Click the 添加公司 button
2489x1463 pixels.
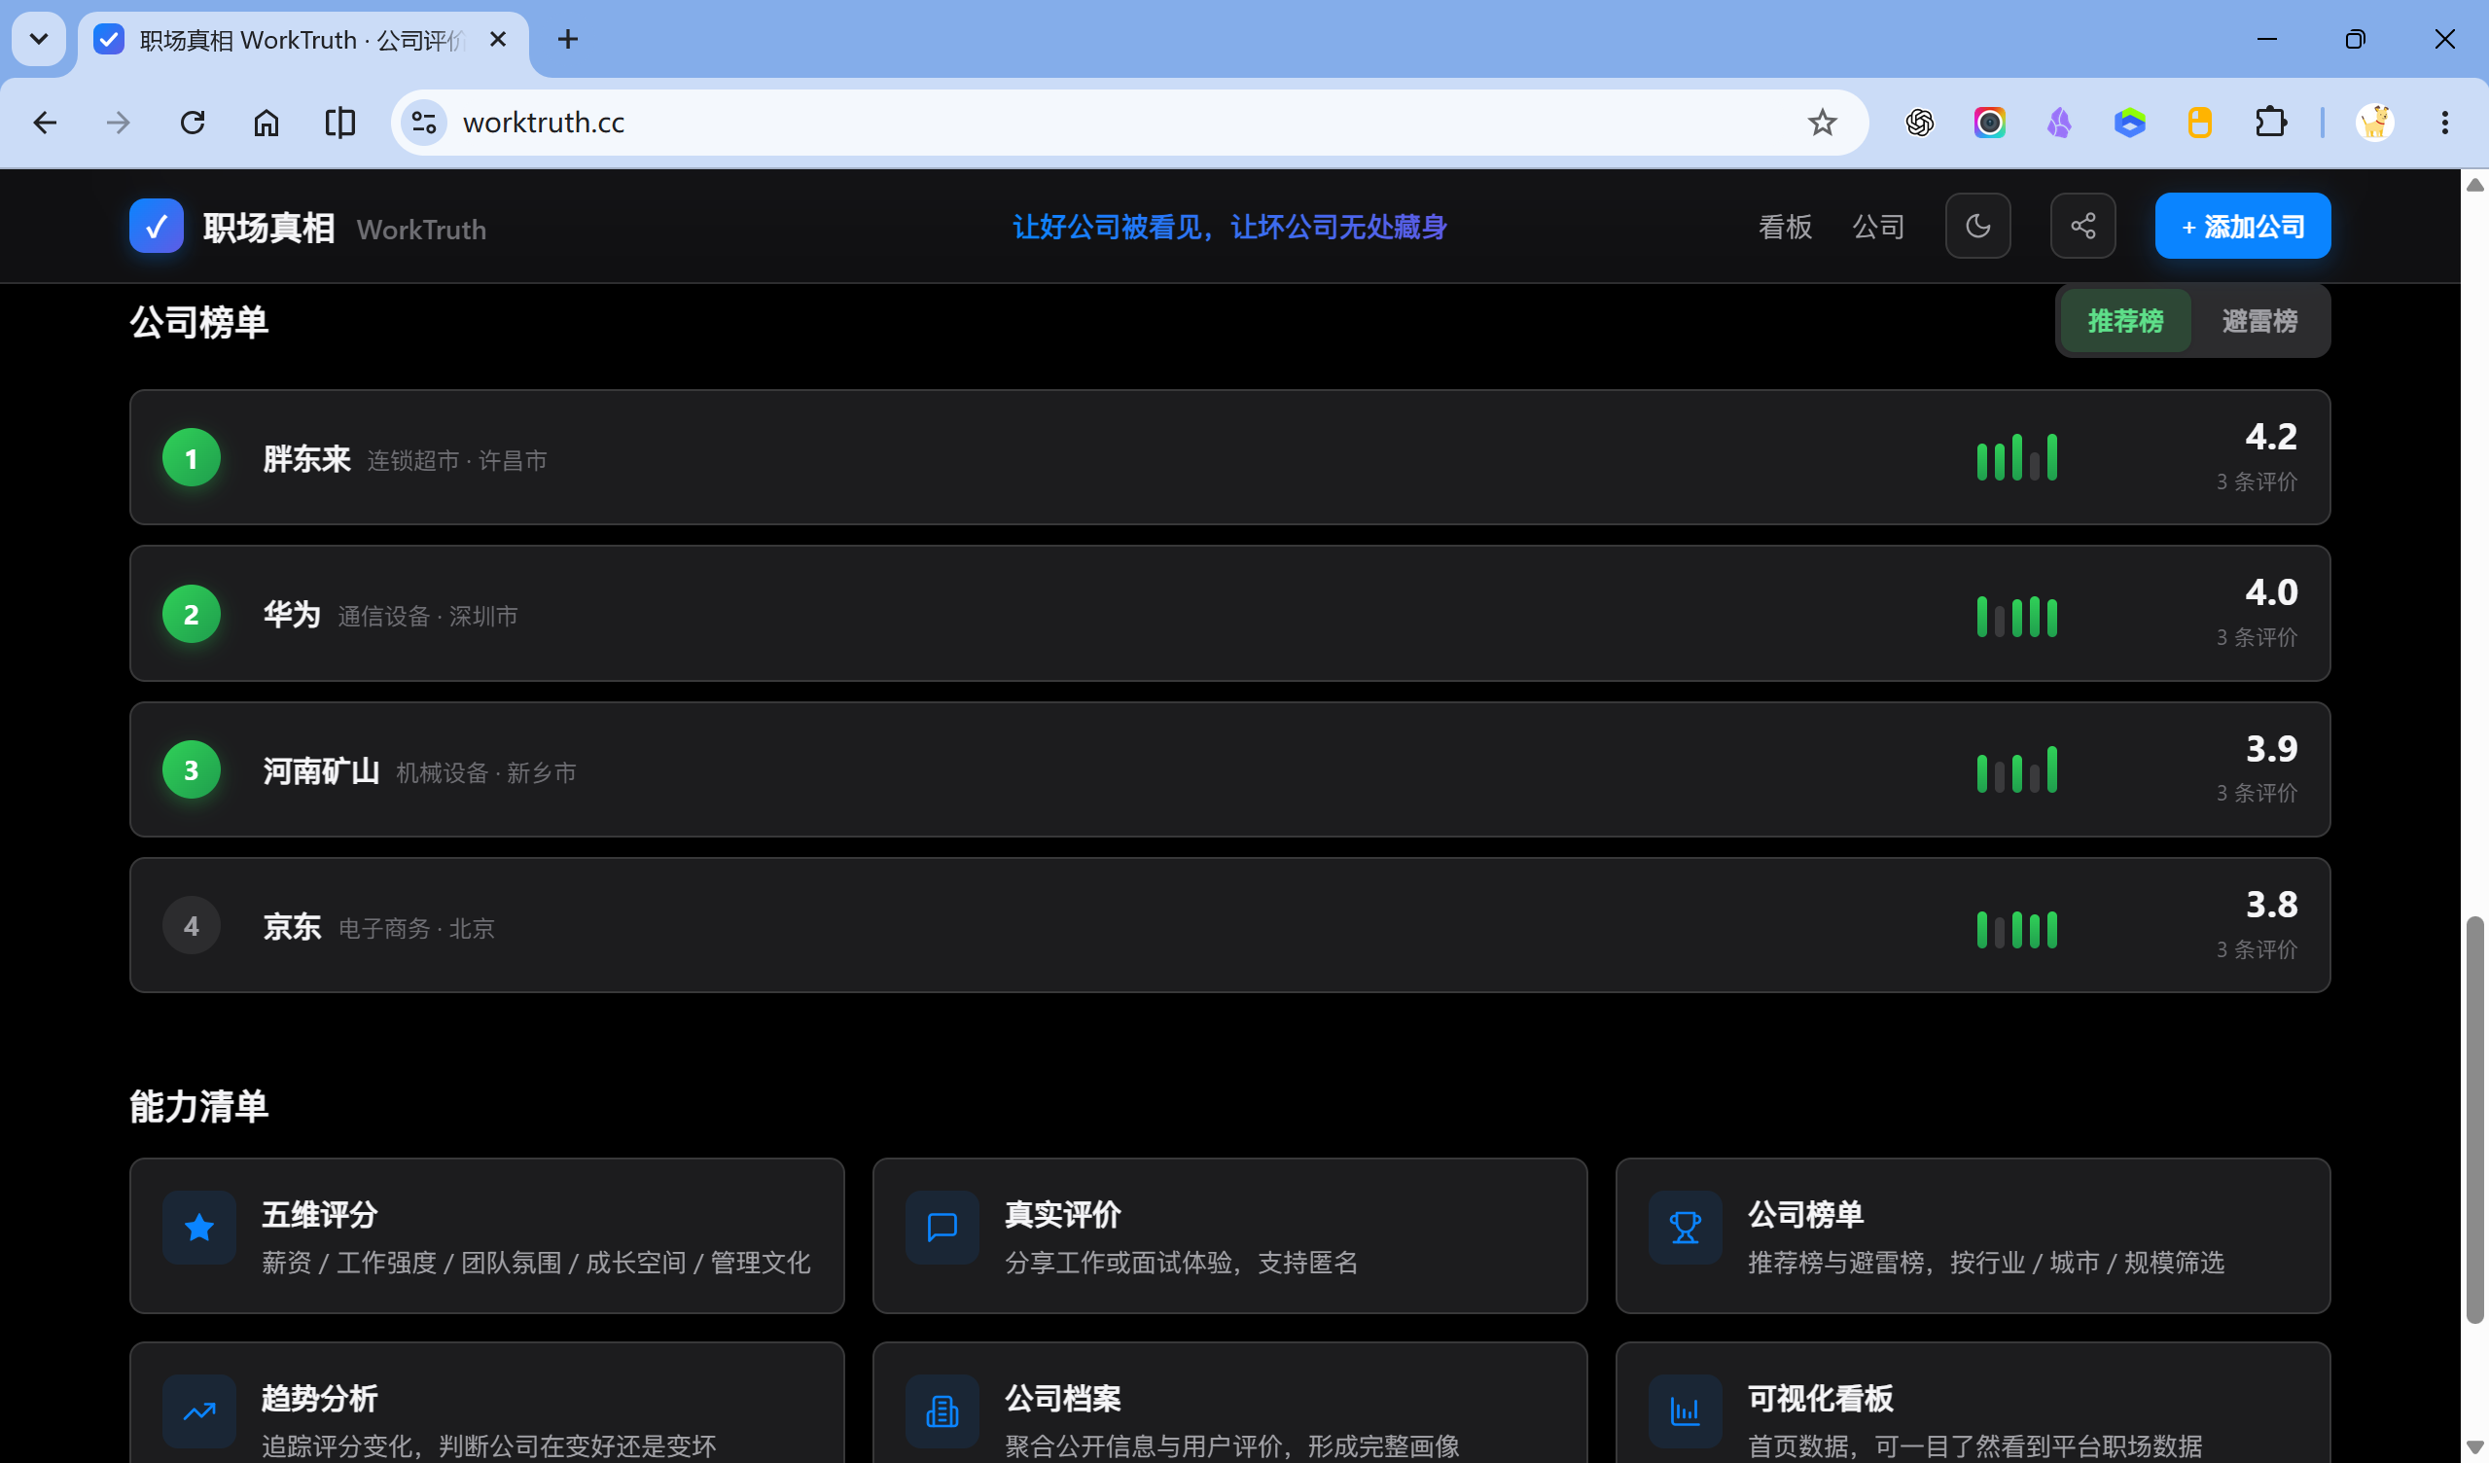pos(2242,227)
